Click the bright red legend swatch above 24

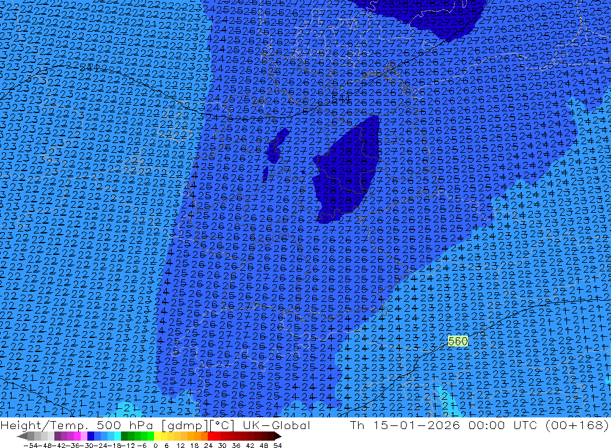[x=211, y=436]
